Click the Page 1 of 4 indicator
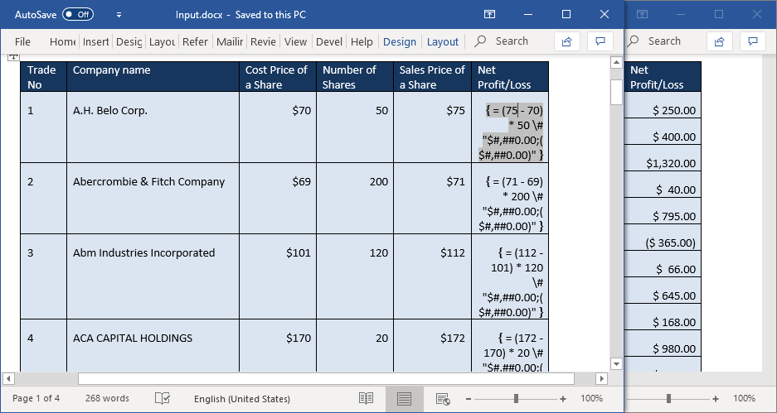This screenshot has height=413, width=777. (x=36, y=398)
